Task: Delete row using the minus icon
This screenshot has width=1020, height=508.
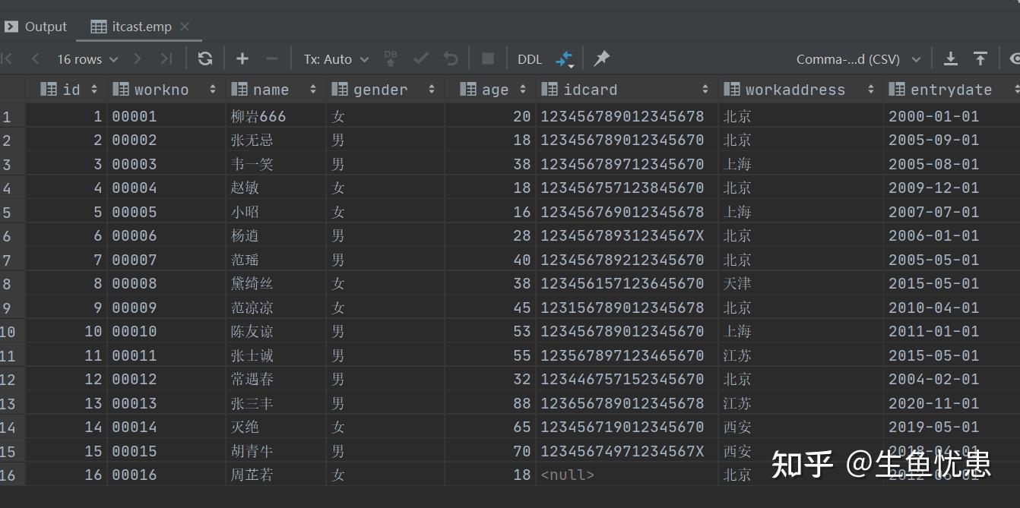Action: 272,58
